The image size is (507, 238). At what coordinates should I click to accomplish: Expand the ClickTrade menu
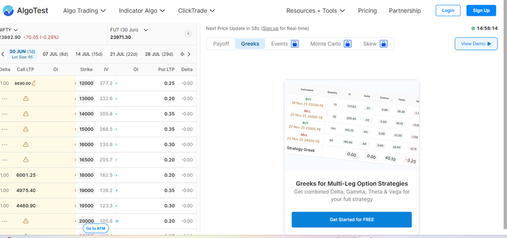pyautogui.click(x=196, y=11)
